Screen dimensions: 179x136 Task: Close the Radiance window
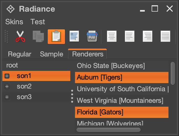pos(170,9)
